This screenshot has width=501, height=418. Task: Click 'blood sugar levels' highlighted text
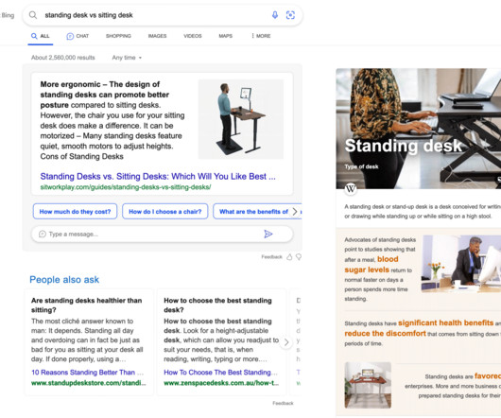click(371, 264)
